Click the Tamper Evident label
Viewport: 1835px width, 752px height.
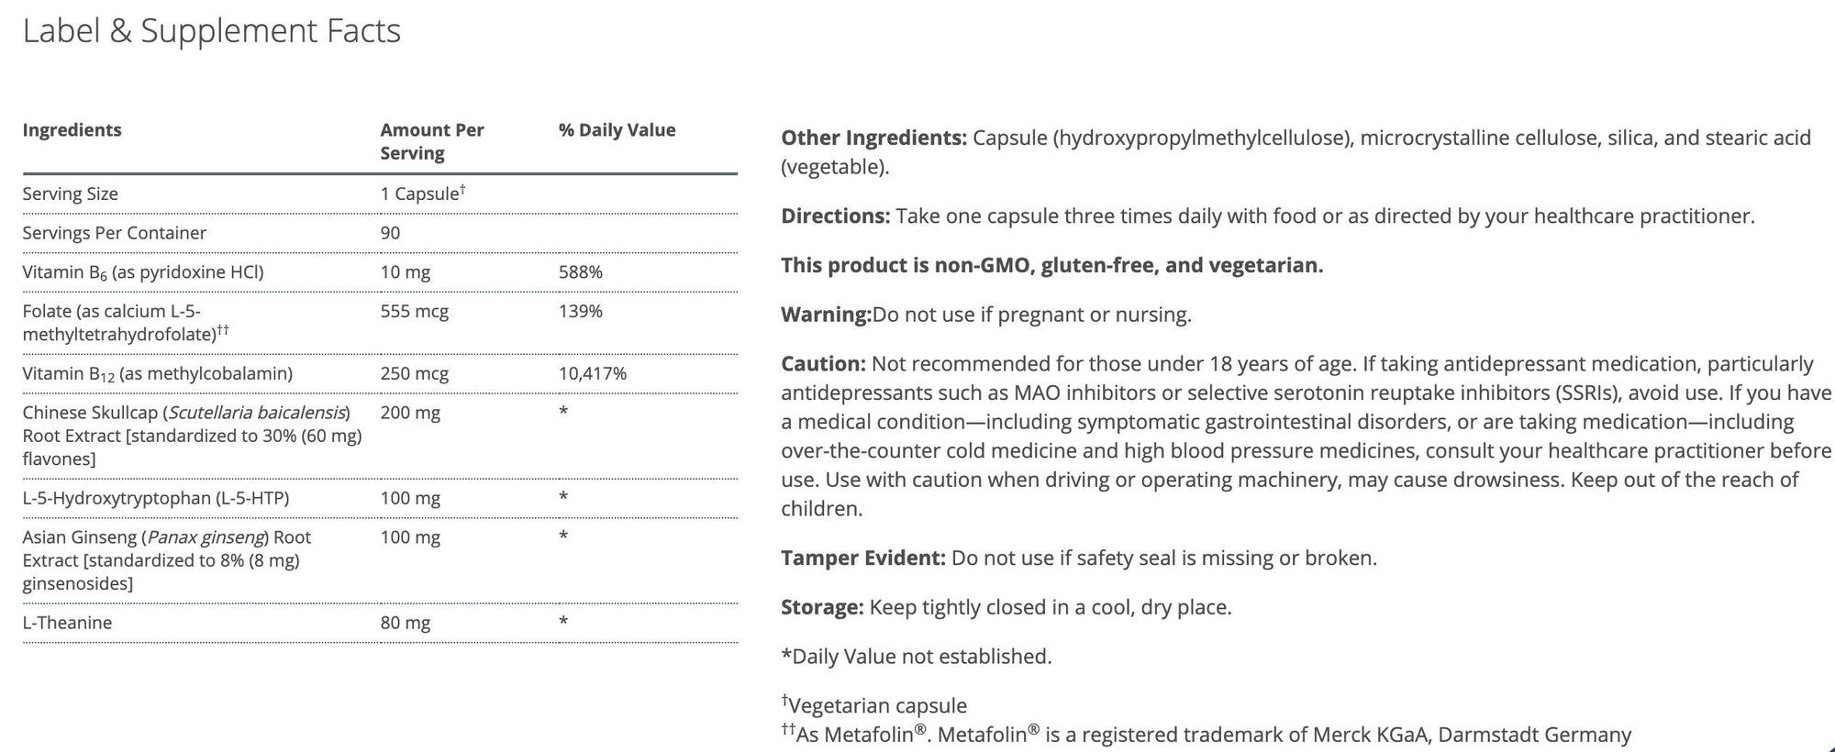[x=862, y=558]
